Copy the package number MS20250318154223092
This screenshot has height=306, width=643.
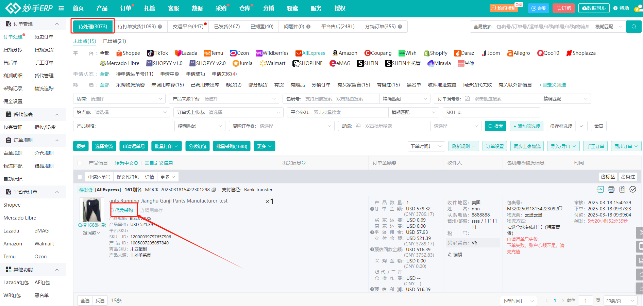560,208
